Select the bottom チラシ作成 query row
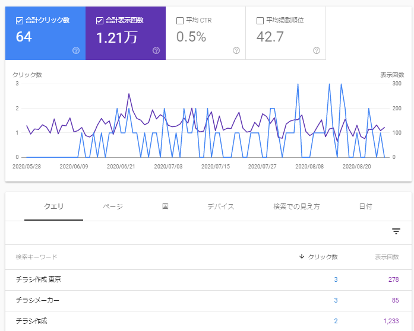Screen dimensions: 414x331 point(208,321)
